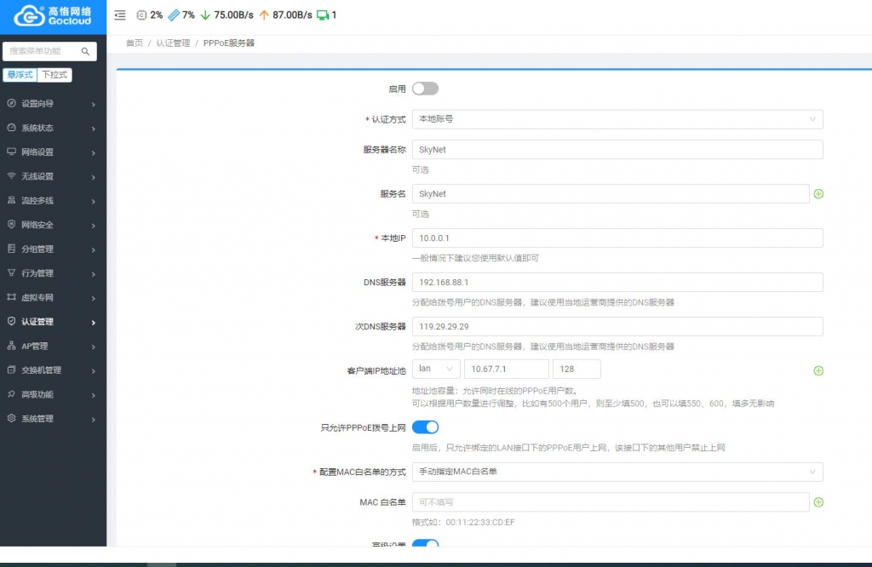Open the 行为管理 menu
Screen dimensions: 872x567
53,273
